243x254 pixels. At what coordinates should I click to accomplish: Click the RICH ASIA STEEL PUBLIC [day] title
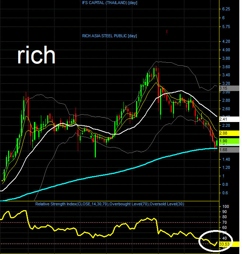[x=110, y=36]
